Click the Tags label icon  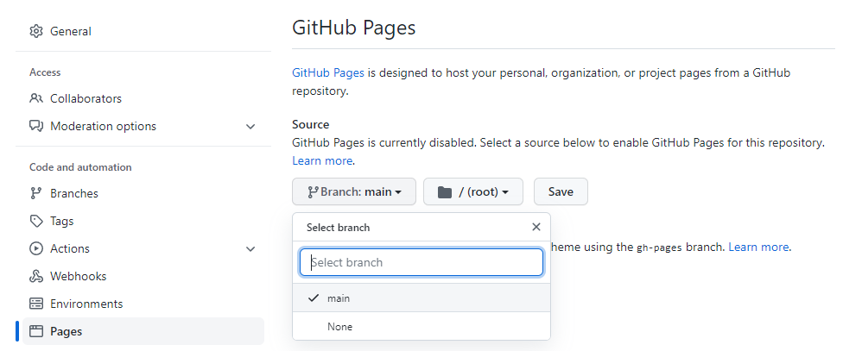click(36, 221)
